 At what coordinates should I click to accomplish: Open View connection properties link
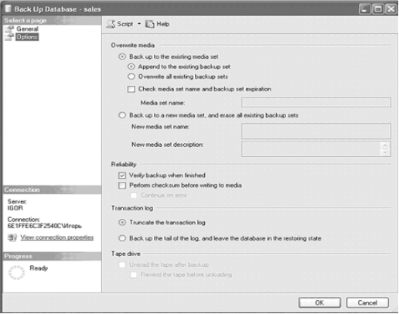(57, 237)
